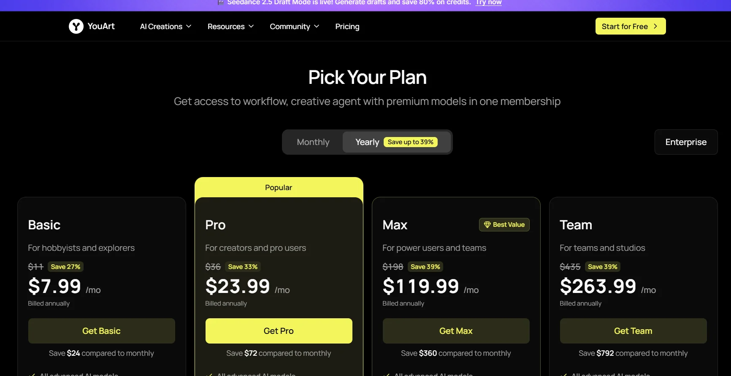Image resolution: width=731 pixels, height=376 pixels.
Task: Go to the Pricing page
Action: 347,27
